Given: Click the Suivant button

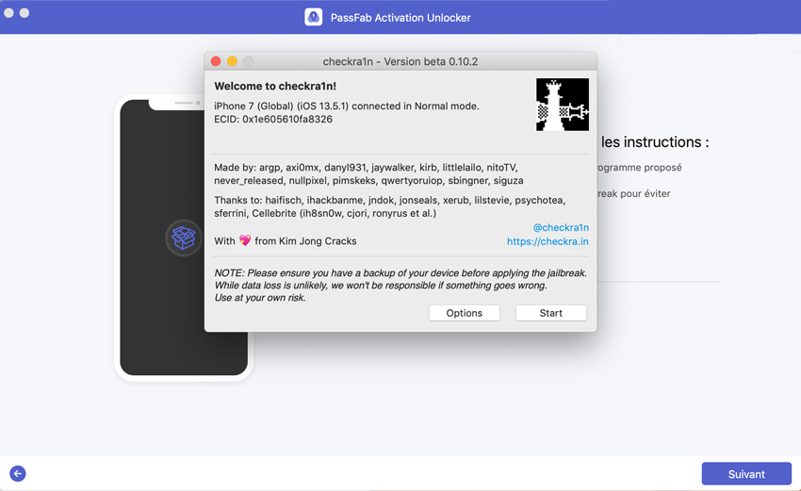Looking at the screenshot, I should coord(745,474).
